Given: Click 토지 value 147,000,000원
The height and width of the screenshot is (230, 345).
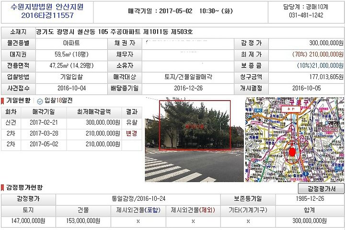Looking at the screenshot, I should 28,221.
